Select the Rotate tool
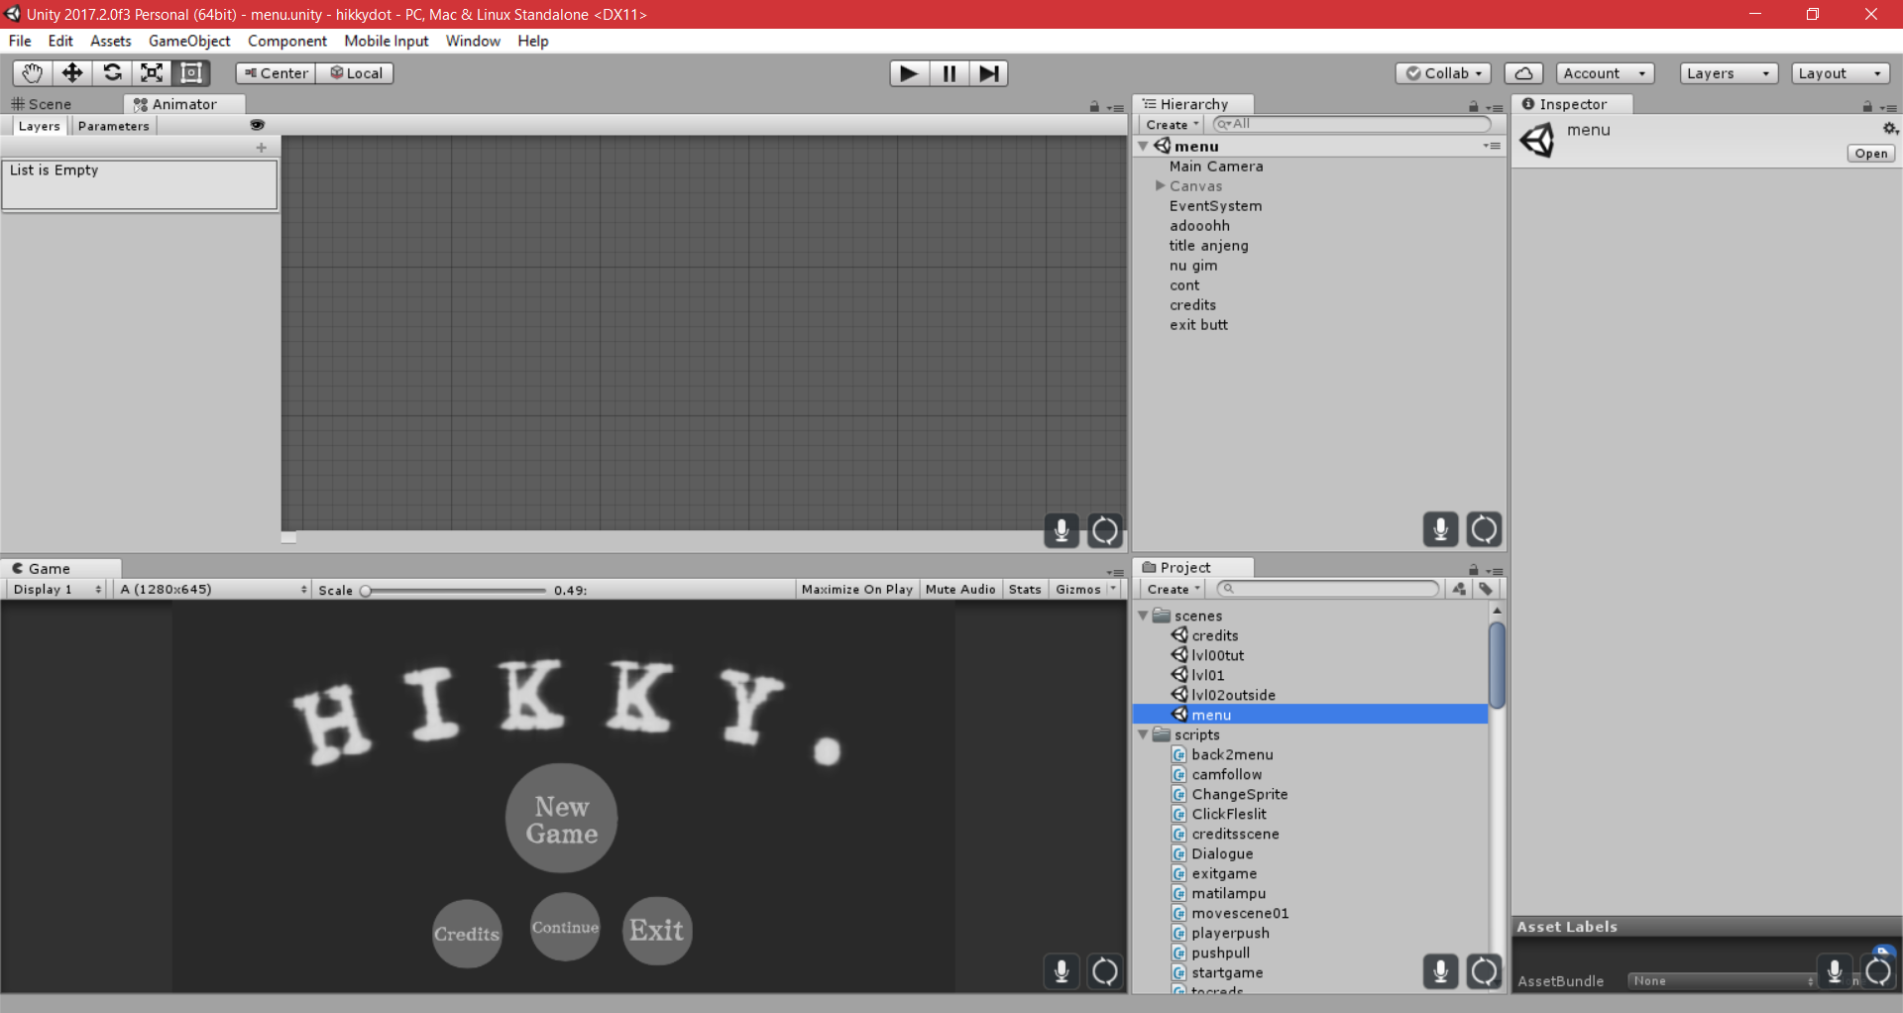Viewport: 1903px width, 1013px height. 112,72
